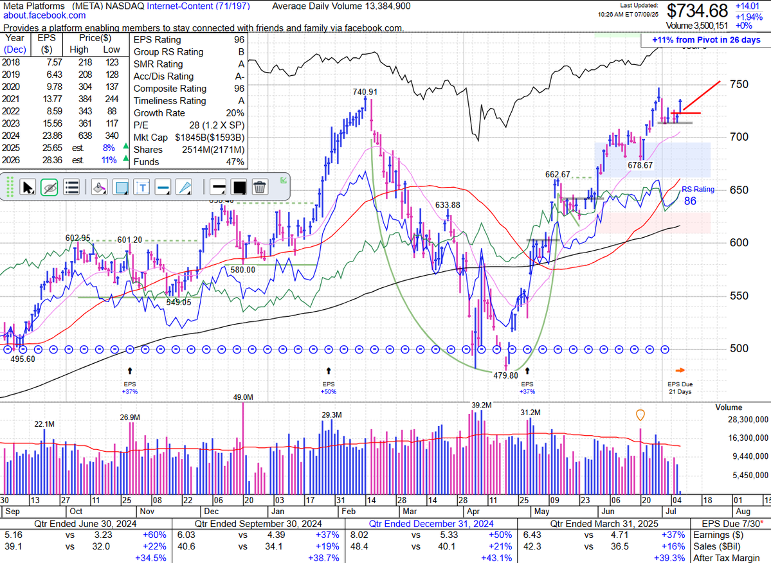Collapse the drawing toolbar with green arrow
The height and width of the screenshot is (563, 771).
284,181
